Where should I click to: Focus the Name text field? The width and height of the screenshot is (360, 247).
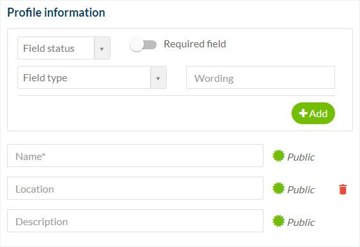pos(135,155)
